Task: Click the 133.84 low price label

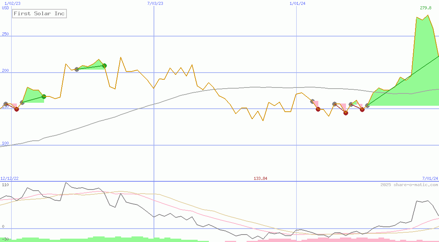Action: pyautogui.click(x=260, y=178)
